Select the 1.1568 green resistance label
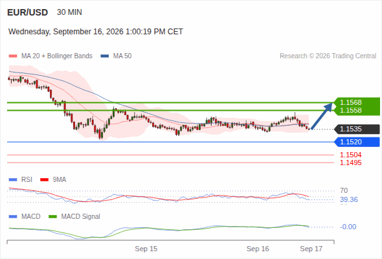The width and height of the screenshot is (382, 259). click(351, 102)
